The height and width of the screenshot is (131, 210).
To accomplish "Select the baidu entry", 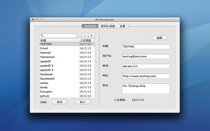I will (67, 87).
